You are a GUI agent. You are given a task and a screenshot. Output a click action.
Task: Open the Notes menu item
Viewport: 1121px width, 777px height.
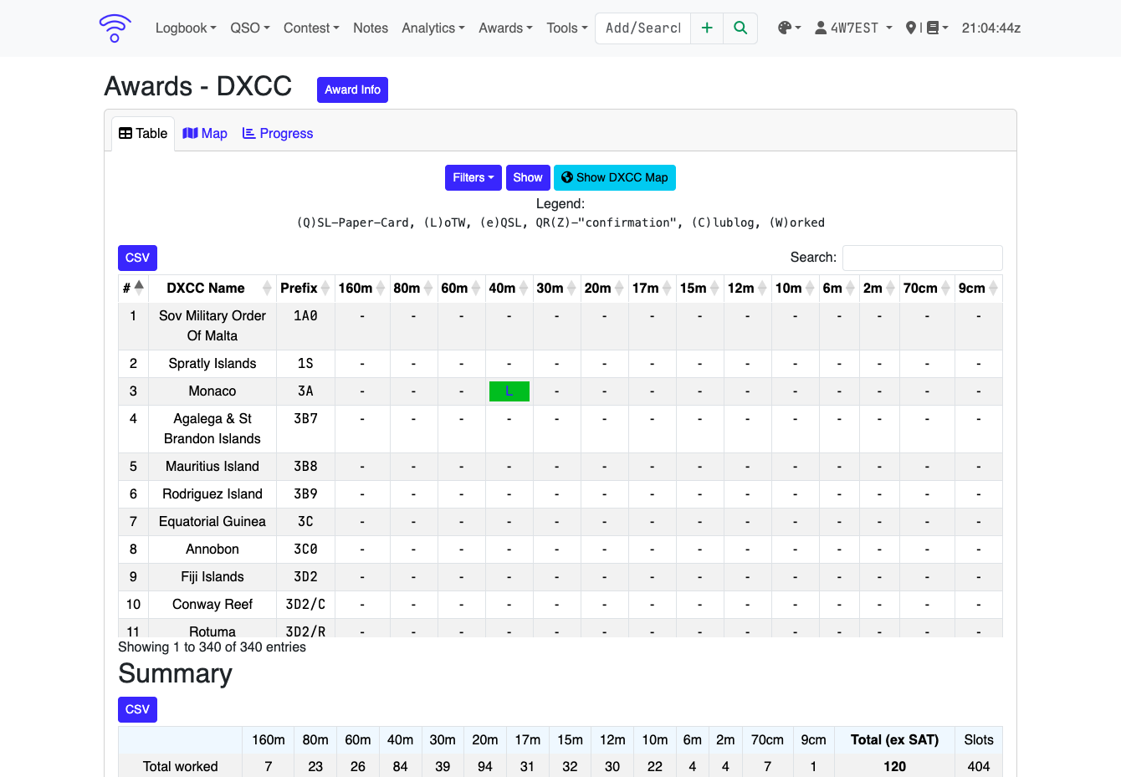(371, 28)
